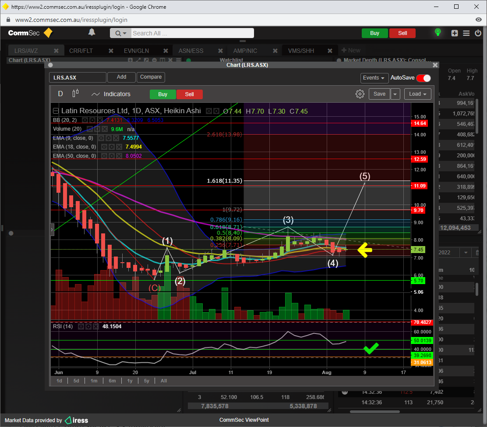Click the header green Buy button
The image size is (487, 427).
374,33
